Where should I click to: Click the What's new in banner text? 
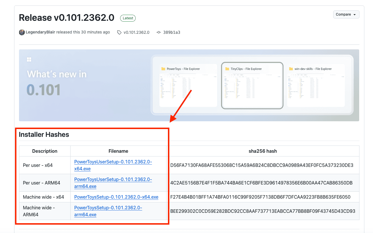tap(57, 74)
